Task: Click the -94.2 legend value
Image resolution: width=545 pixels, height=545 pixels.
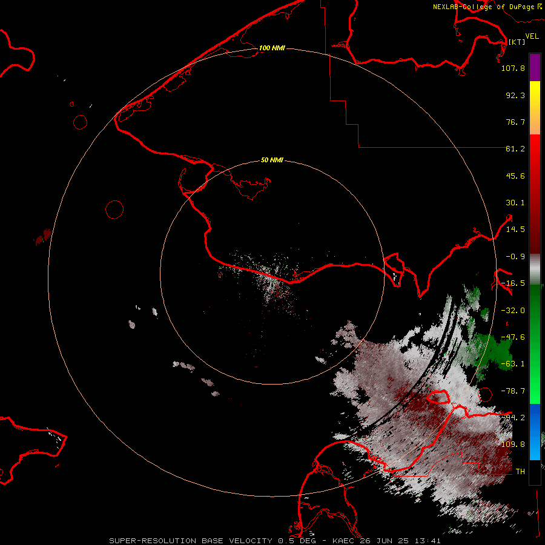Action: pos(513,418)
